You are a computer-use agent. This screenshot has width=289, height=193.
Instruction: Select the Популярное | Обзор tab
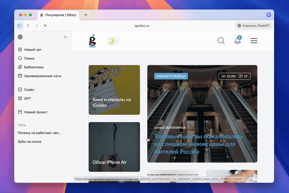click(x=59, y=15)
